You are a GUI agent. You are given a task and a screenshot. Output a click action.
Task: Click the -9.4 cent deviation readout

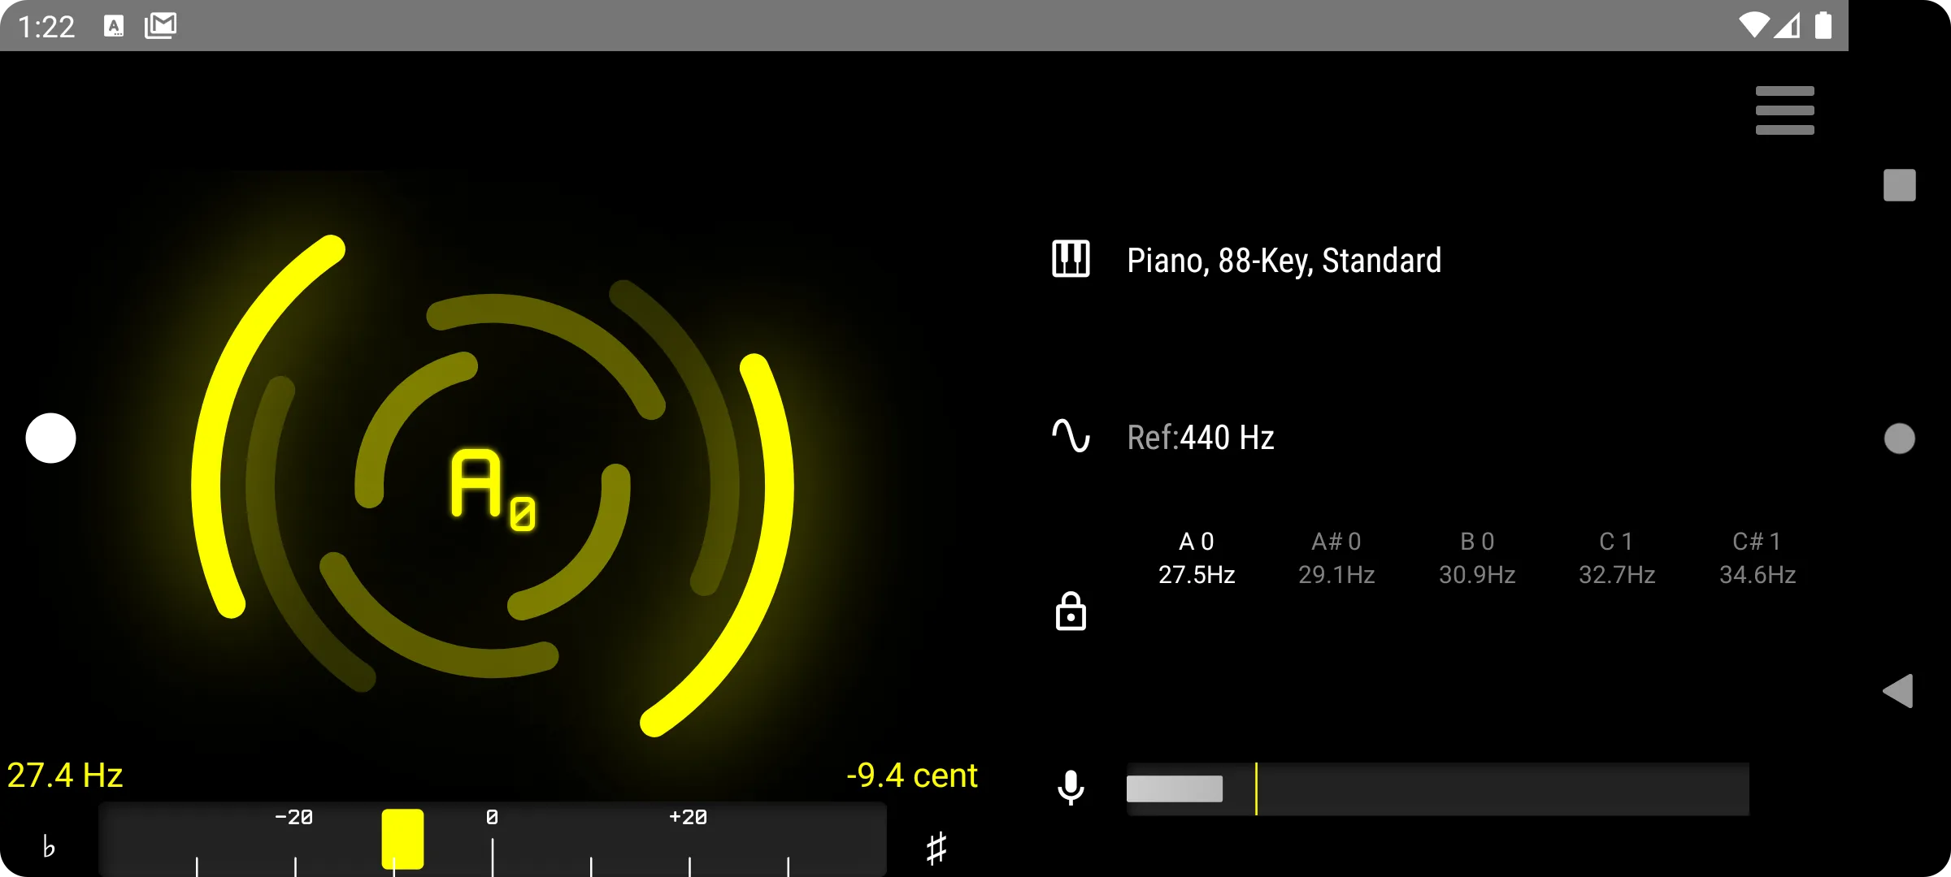click(911, 775)
